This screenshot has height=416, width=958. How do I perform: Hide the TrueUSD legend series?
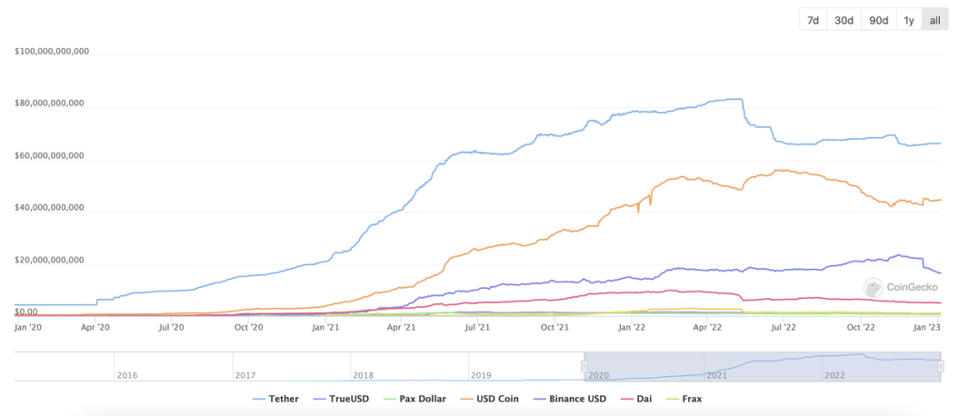click(x=342, y=398)
